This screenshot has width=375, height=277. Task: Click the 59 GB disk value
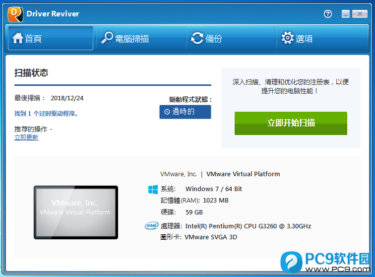coord(194,212)
